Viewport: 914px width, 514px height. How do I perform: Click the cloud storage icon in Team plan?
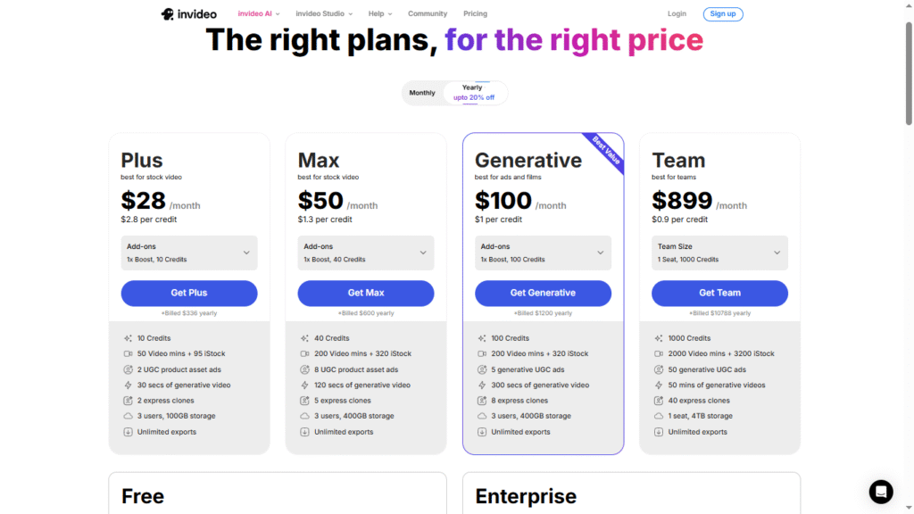point(659,416)
